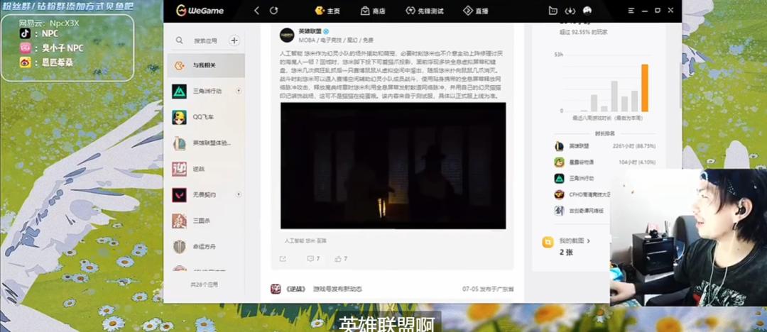This screenshot has height=332, width=767.
Task: Open 无畏契约 in the sidebar
Action: [x=206, y=194]
